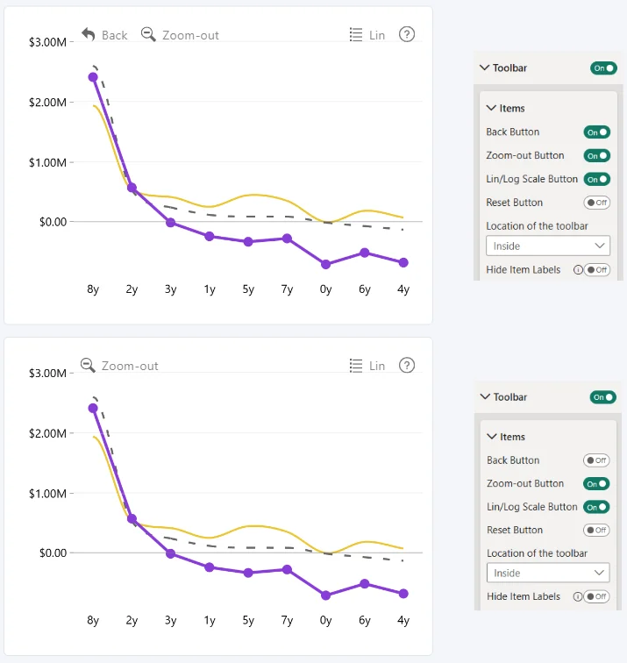627x663 pixels.
Task: Click the Lin label in the top chart
Action: coord(377,35)
